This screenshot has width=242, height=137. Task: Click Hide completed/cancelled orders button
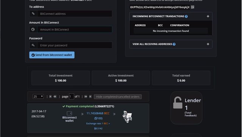(118, 97)
